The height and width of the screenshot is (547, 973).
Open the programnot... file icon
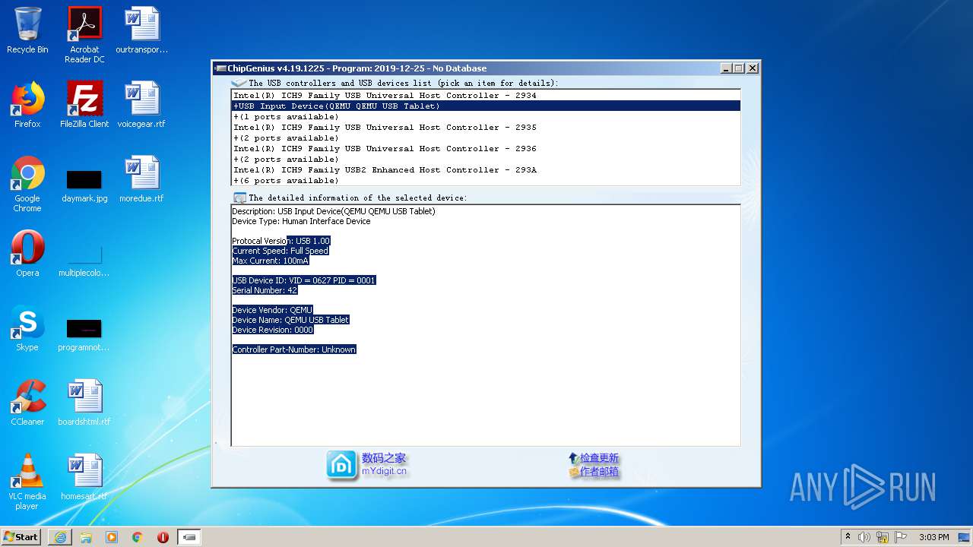pos(84,334)
